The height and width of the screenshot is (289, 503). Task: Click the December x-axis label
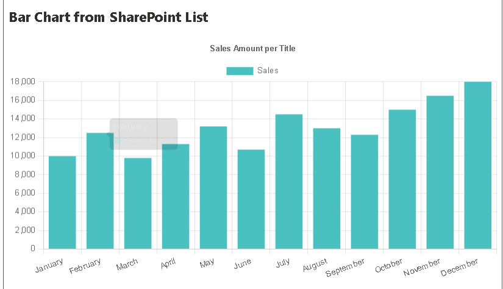(x=462, y=268)
